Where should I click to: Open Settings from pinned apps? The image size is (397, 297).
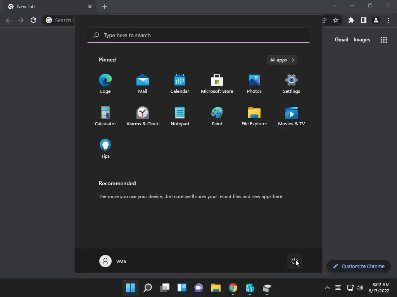[292, 84]
